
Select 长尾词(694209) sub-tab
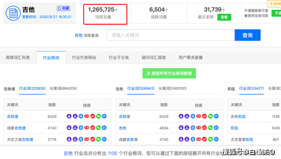coord(63,89)
